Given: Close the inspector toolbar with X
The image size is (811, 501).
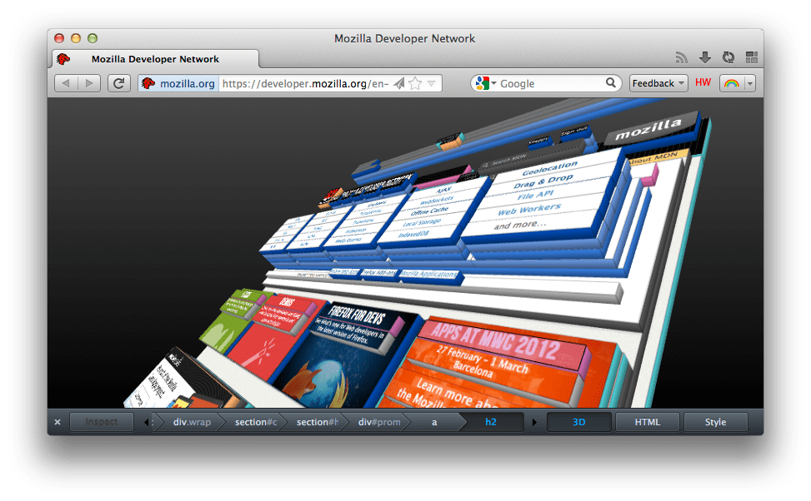Looking at the screenshot, I should [x=58, y=422].
